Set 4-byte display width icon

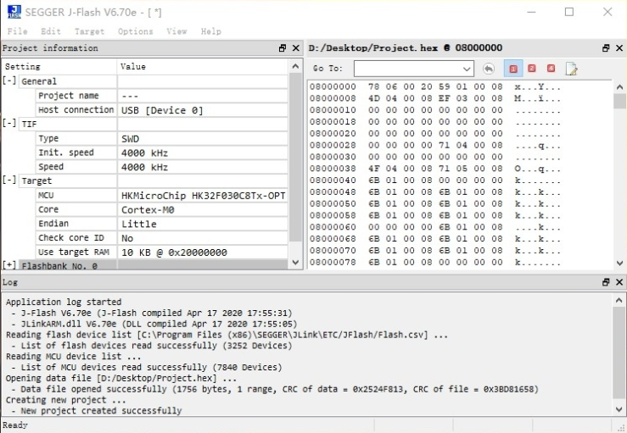click(x=551, y=69)
